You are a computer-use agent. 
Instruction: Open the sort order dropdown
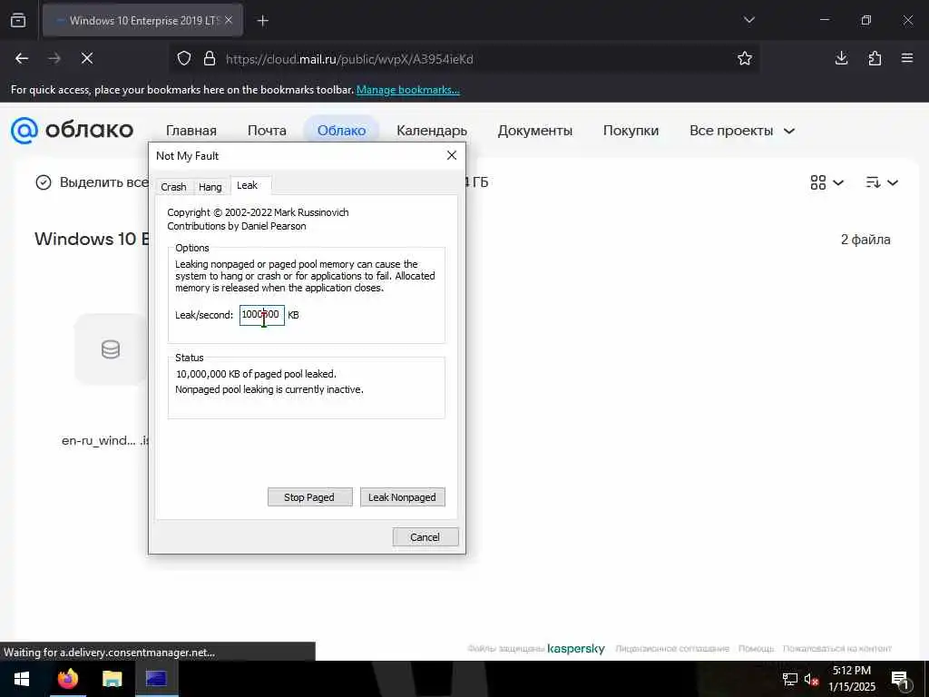pyautogui.click(x=882, y=182)
